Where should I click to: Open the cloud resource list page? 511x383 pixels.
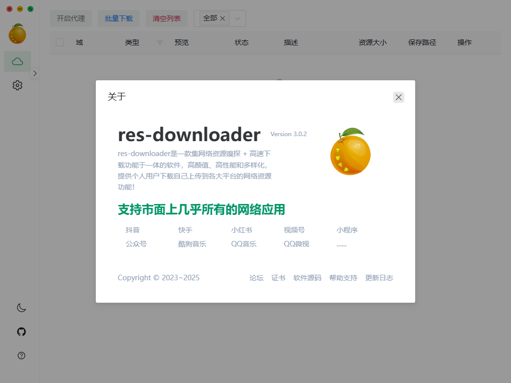coord(17,61)
